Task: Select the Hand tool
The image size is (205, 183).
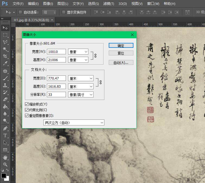Action: (5, 157)
